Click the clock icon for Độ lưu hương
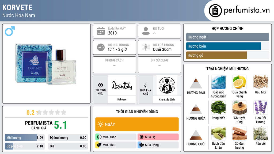Viewport: 274px width, 154px height. pyautogui.click(x=101, y=47)
